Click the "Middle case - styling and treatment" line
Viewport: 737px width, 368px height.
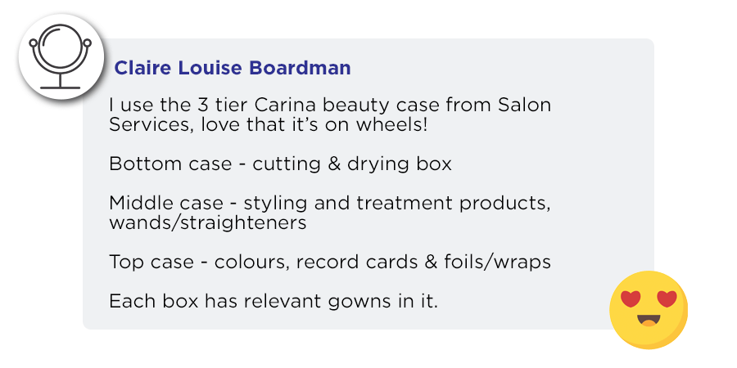pos(330,204)
